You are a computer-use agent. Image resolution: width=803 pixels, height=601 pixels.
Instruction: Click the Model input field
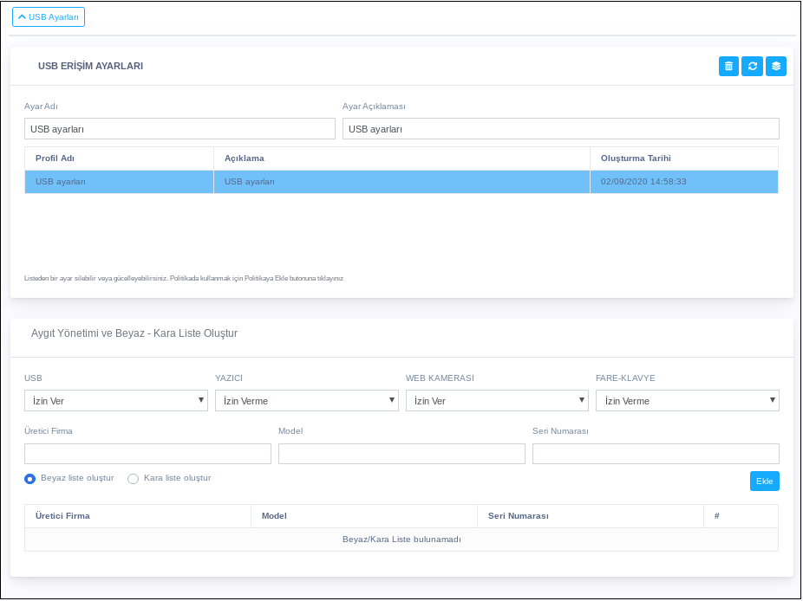tap(401, 454)
